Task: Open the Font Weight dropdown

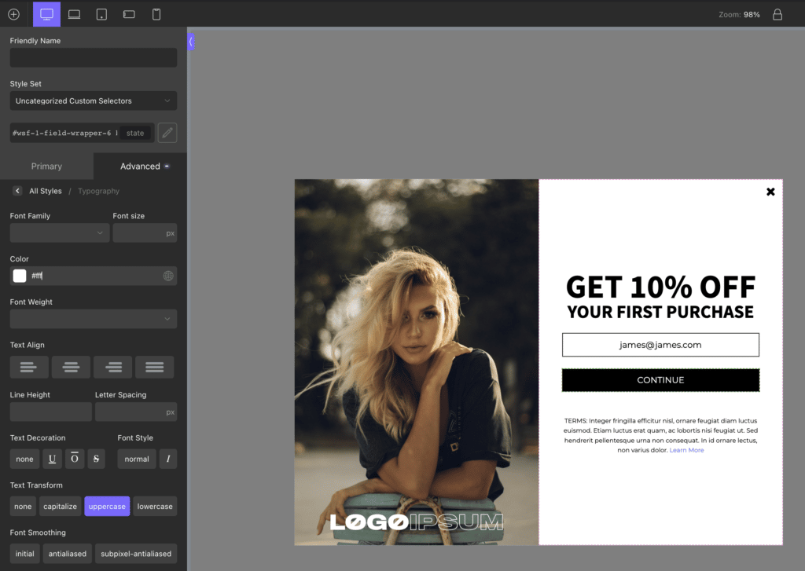Action: (x=94, y=319)
